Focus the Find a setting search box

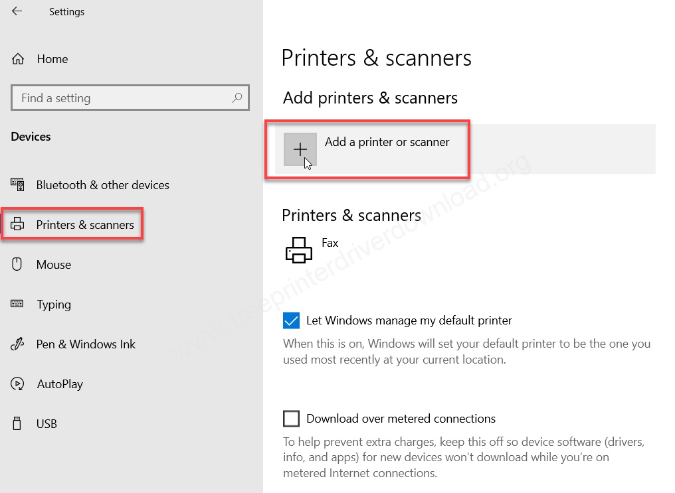pyautogui.click(x=130, y=98)
